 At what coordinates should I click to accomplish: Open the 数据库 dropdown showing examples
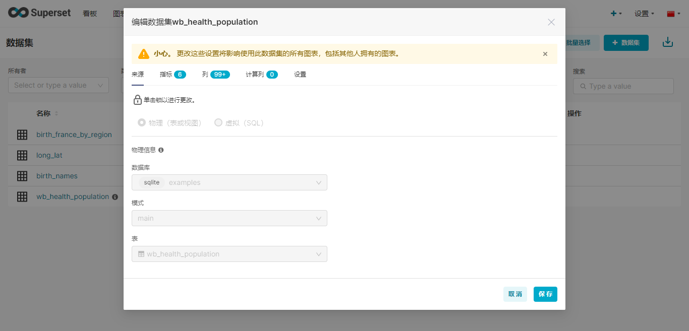click(229, 182)
